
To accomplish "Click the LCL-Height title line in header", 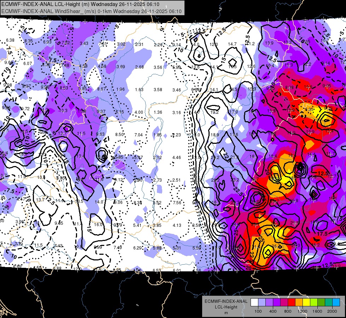I will (80, 4).
